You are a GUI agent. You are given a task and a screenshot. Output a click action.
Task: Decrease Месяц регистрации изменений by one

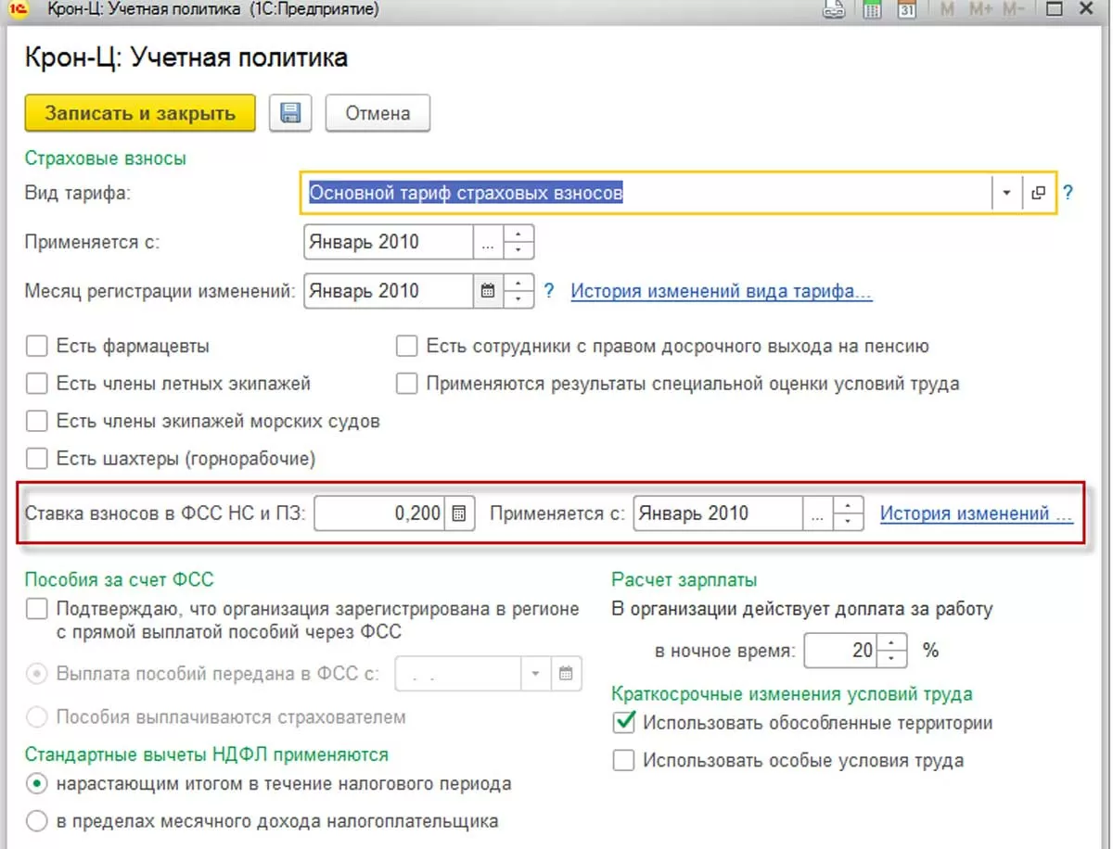pyautogui.click(x=518, y=299)
